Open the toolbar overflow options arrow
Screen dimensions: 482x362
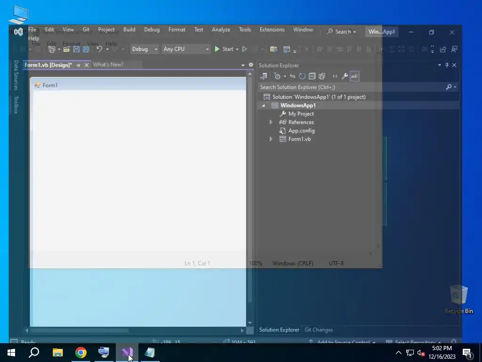point(433,49)
